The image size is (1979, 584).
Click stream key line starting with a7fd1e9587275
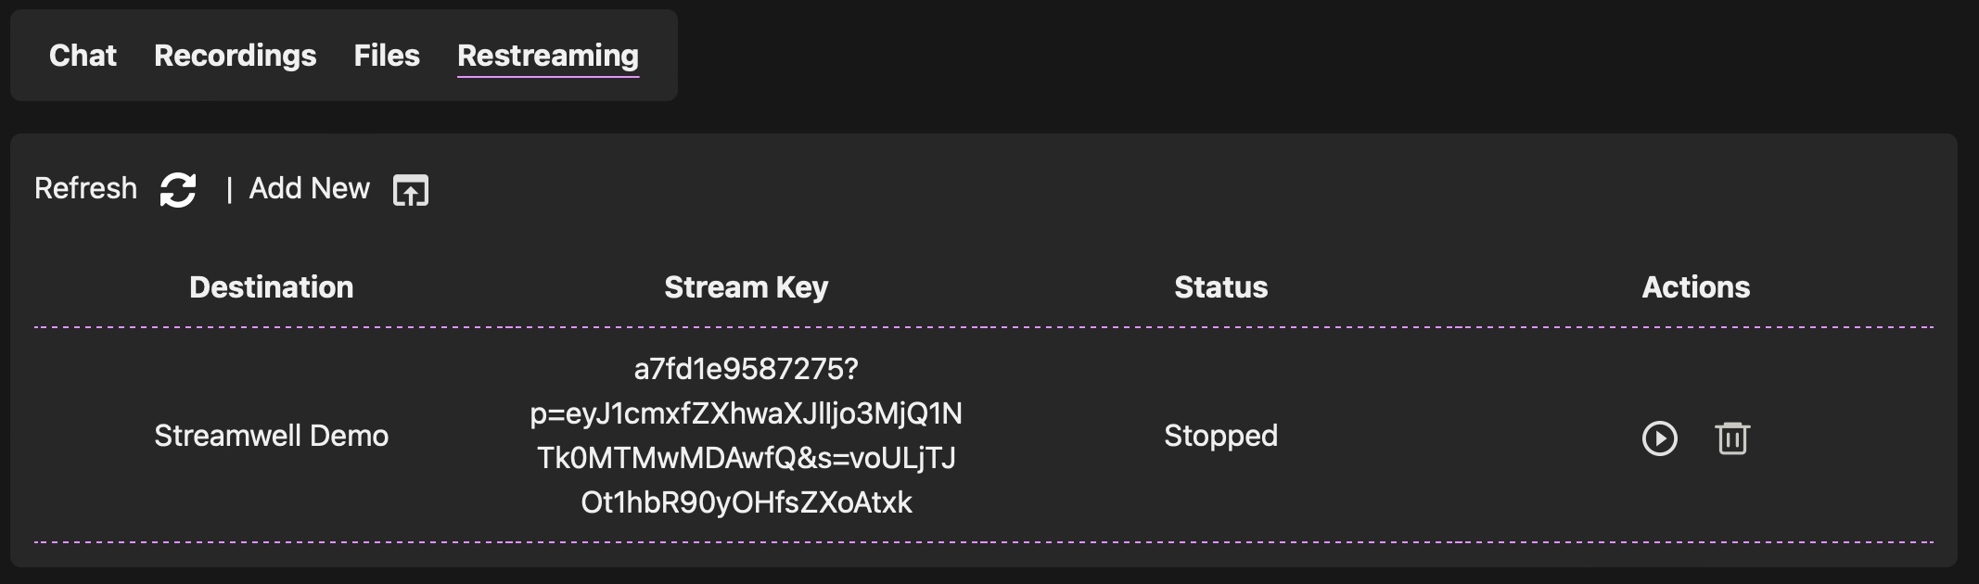pos(746,369)
